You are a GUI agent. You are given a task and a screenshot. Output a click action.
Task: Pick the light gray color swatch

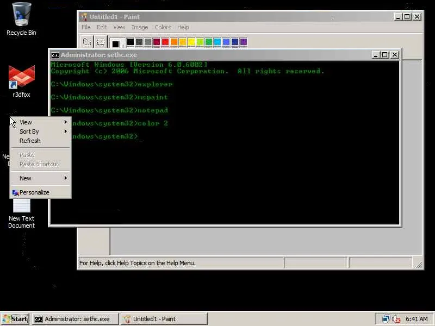(x=148, y=42)
